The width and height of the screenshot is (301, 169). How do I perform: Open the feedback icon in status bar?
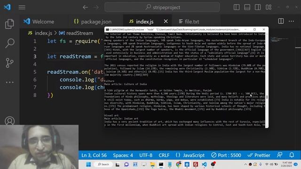[x=279, y=155]
